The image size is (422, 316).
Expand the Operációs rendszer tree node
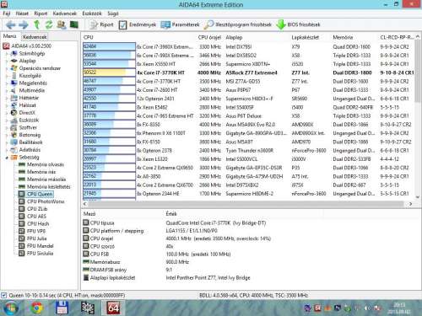[7, 68]
